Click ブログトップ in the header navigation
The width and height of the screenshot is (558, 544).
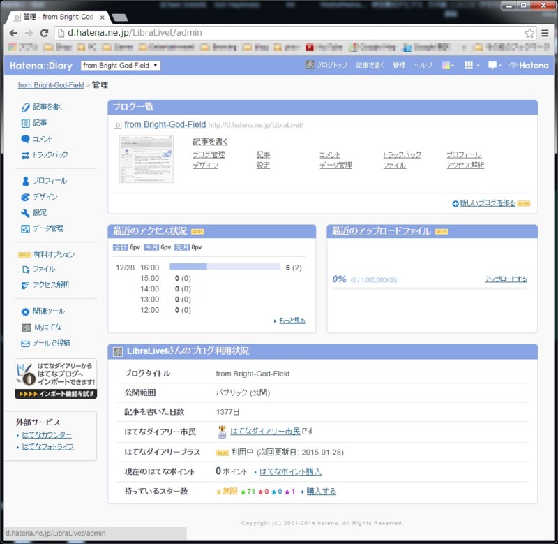pyautogui.click(x=326, y=65)
